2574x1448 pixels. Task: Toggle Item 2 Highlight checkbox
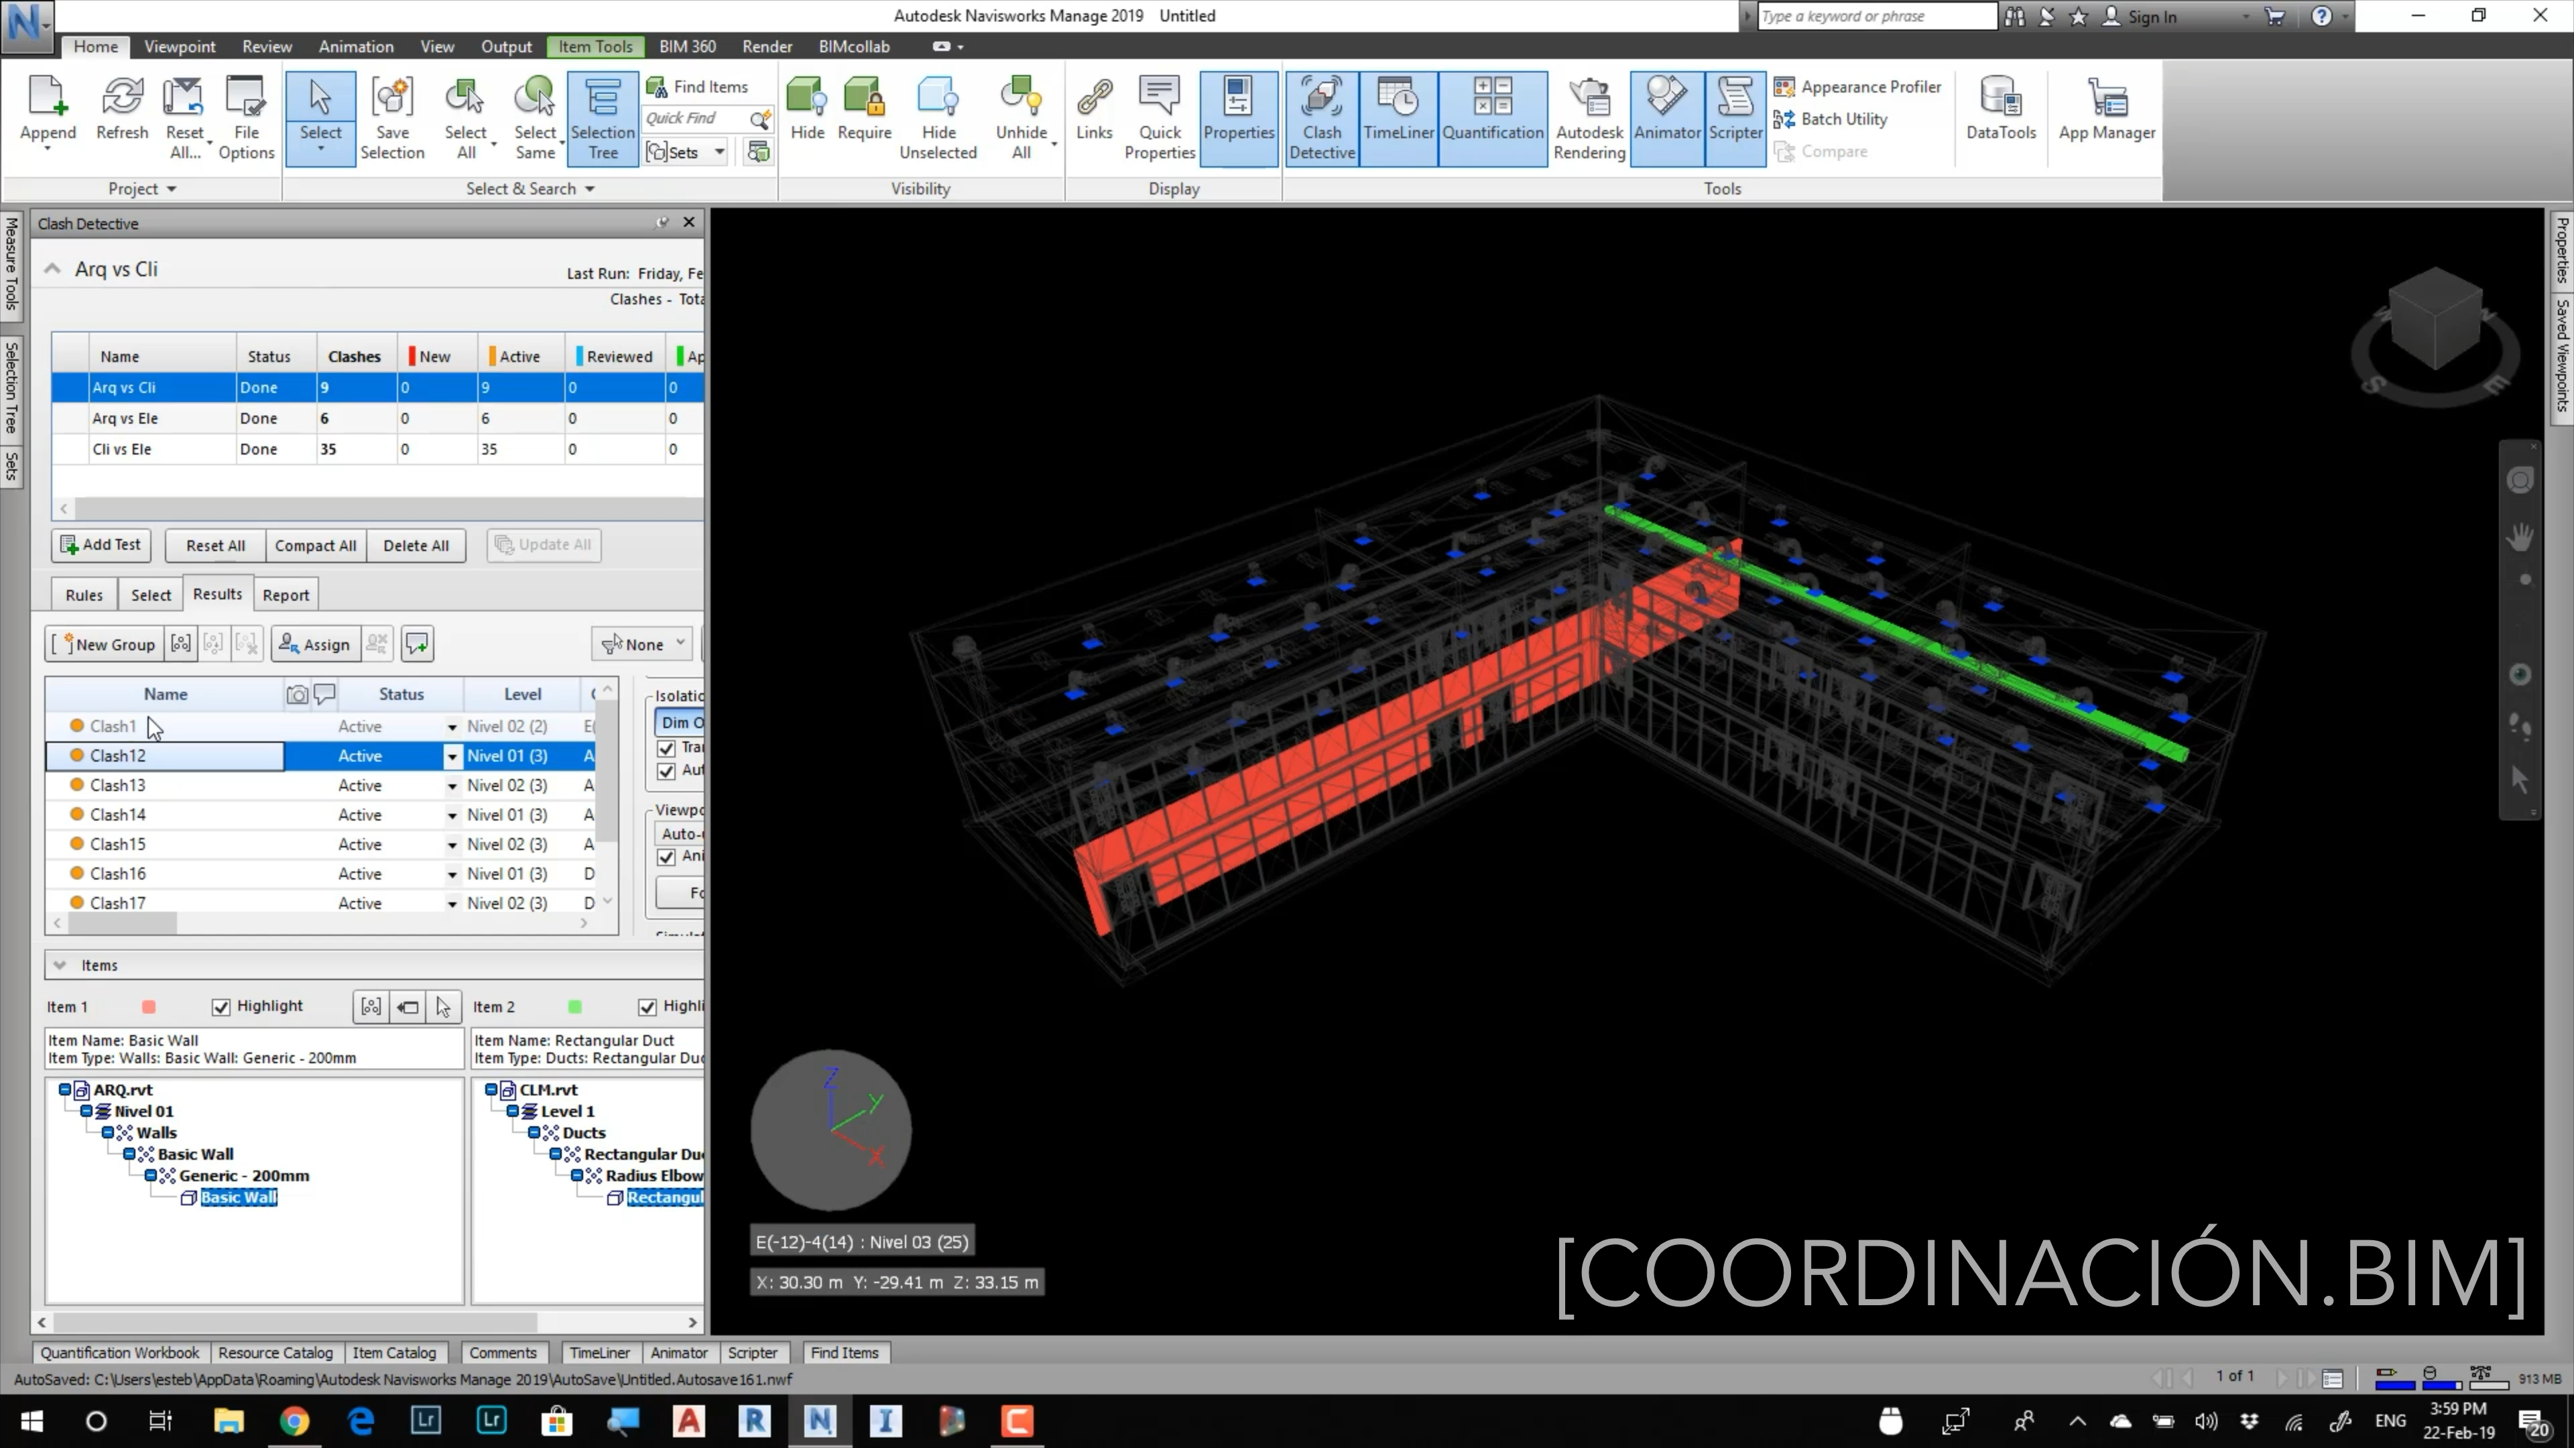[646, 1006]
